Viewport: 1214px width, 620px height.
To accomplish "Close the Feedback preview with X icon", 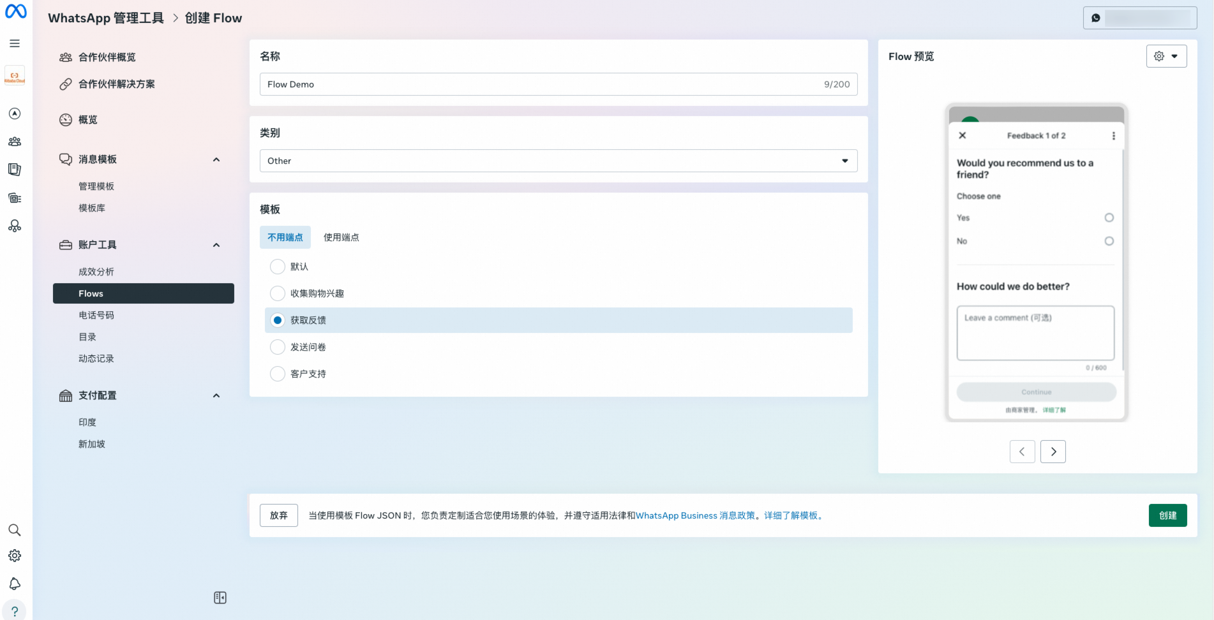I will pyautogui.click(x=963, y=135).
